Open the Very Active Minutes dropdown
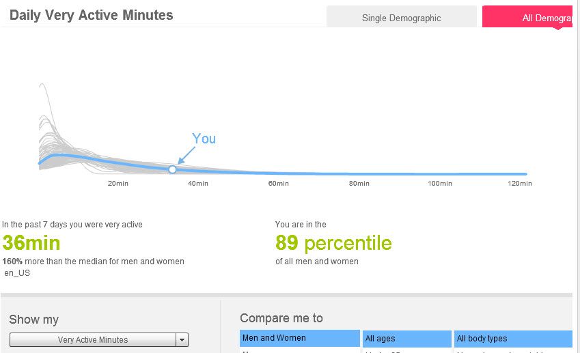The width and height of the screenshot is (580, 353). pyautogui.click(x=93, y=340)
